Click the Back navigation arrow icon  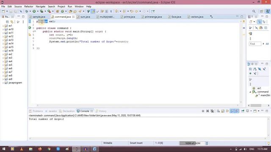click(136, 11)
